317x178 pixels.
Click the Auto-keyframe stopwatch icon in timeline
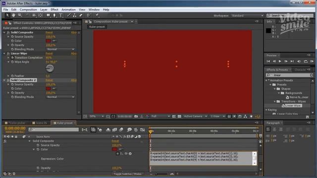[136, 130]
